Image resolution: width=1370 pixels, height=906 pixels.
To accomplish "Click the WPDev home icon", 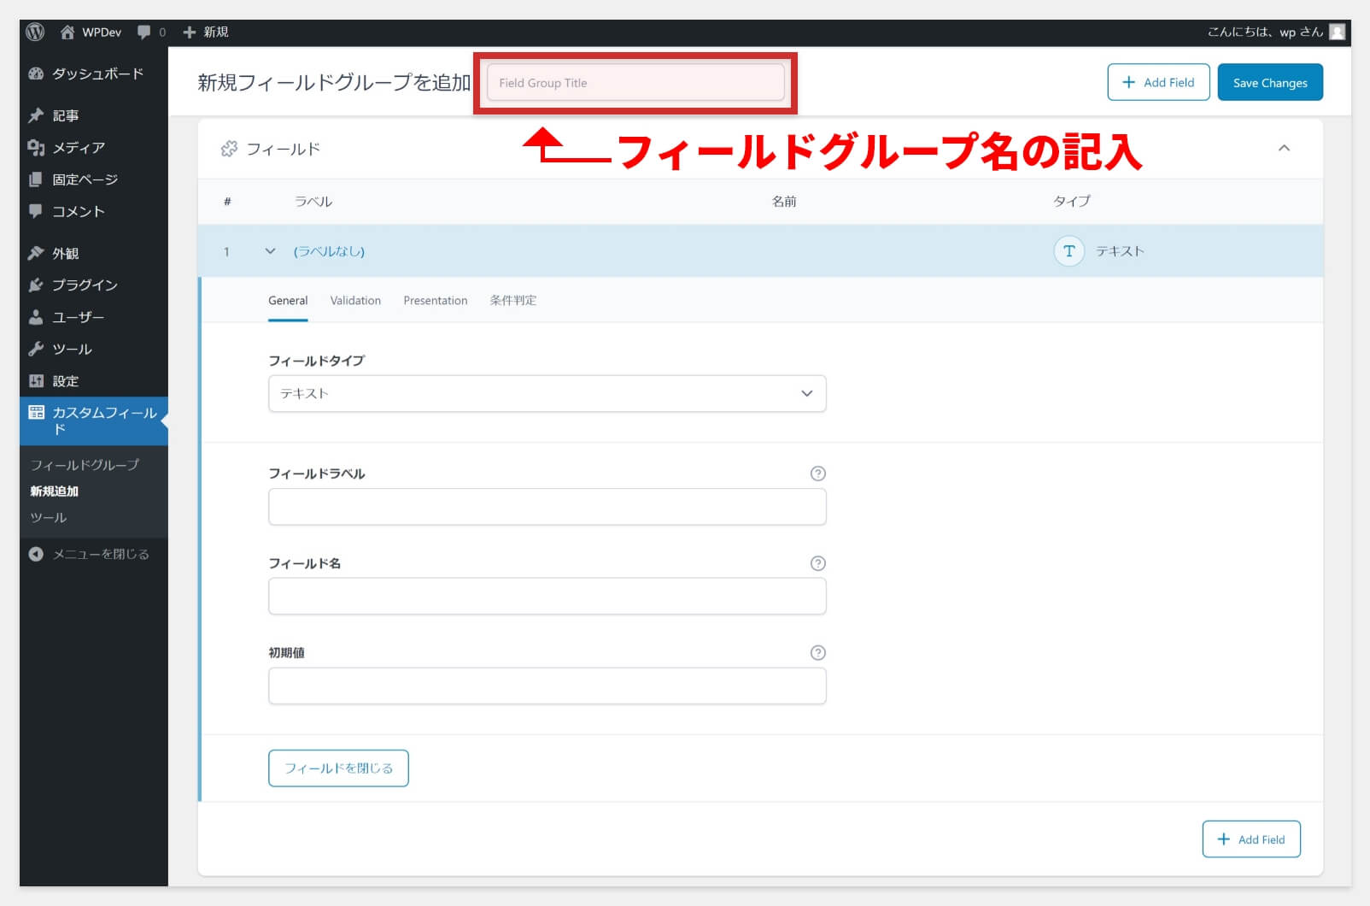I will 67,32.
